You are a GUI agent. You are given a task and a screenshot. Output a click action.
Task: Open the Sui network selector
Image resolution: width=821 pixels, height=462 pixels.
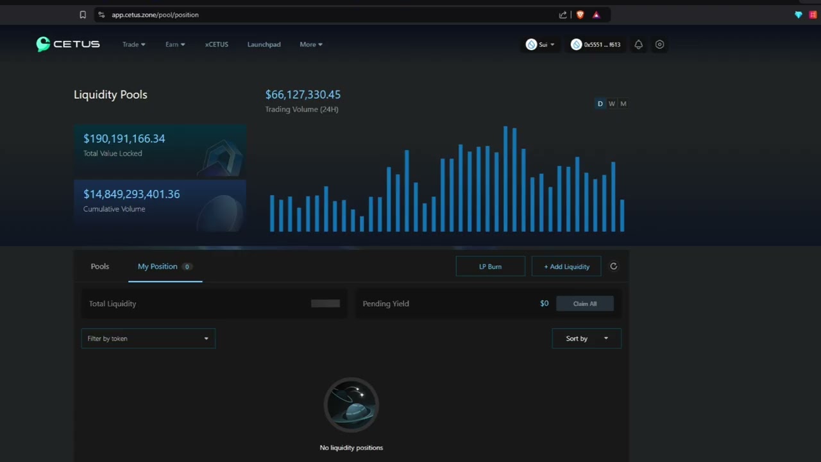point(540,44)
